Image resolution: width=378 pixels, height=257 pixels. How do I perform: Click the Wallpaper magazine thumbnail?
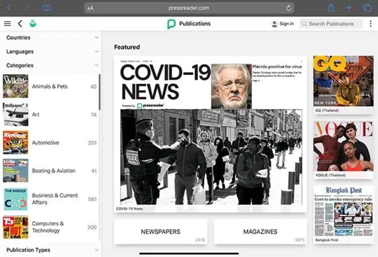click(16, 114)
